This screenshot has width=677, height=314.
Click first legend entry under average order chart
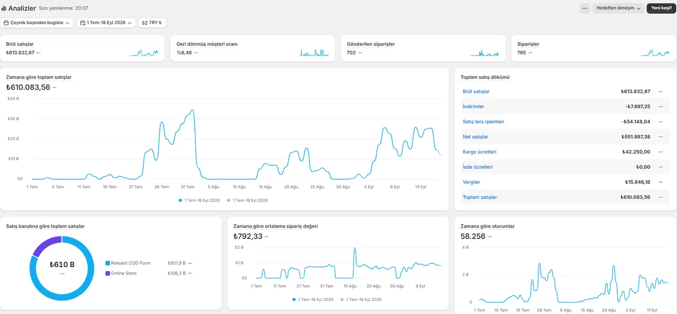313,299
